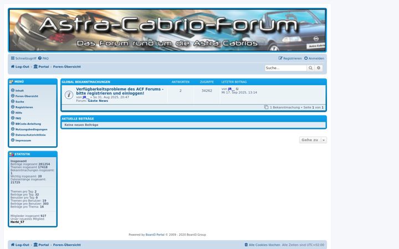
Task: Click Alle Cookies löschen link
Action: (x=262, y=245)
